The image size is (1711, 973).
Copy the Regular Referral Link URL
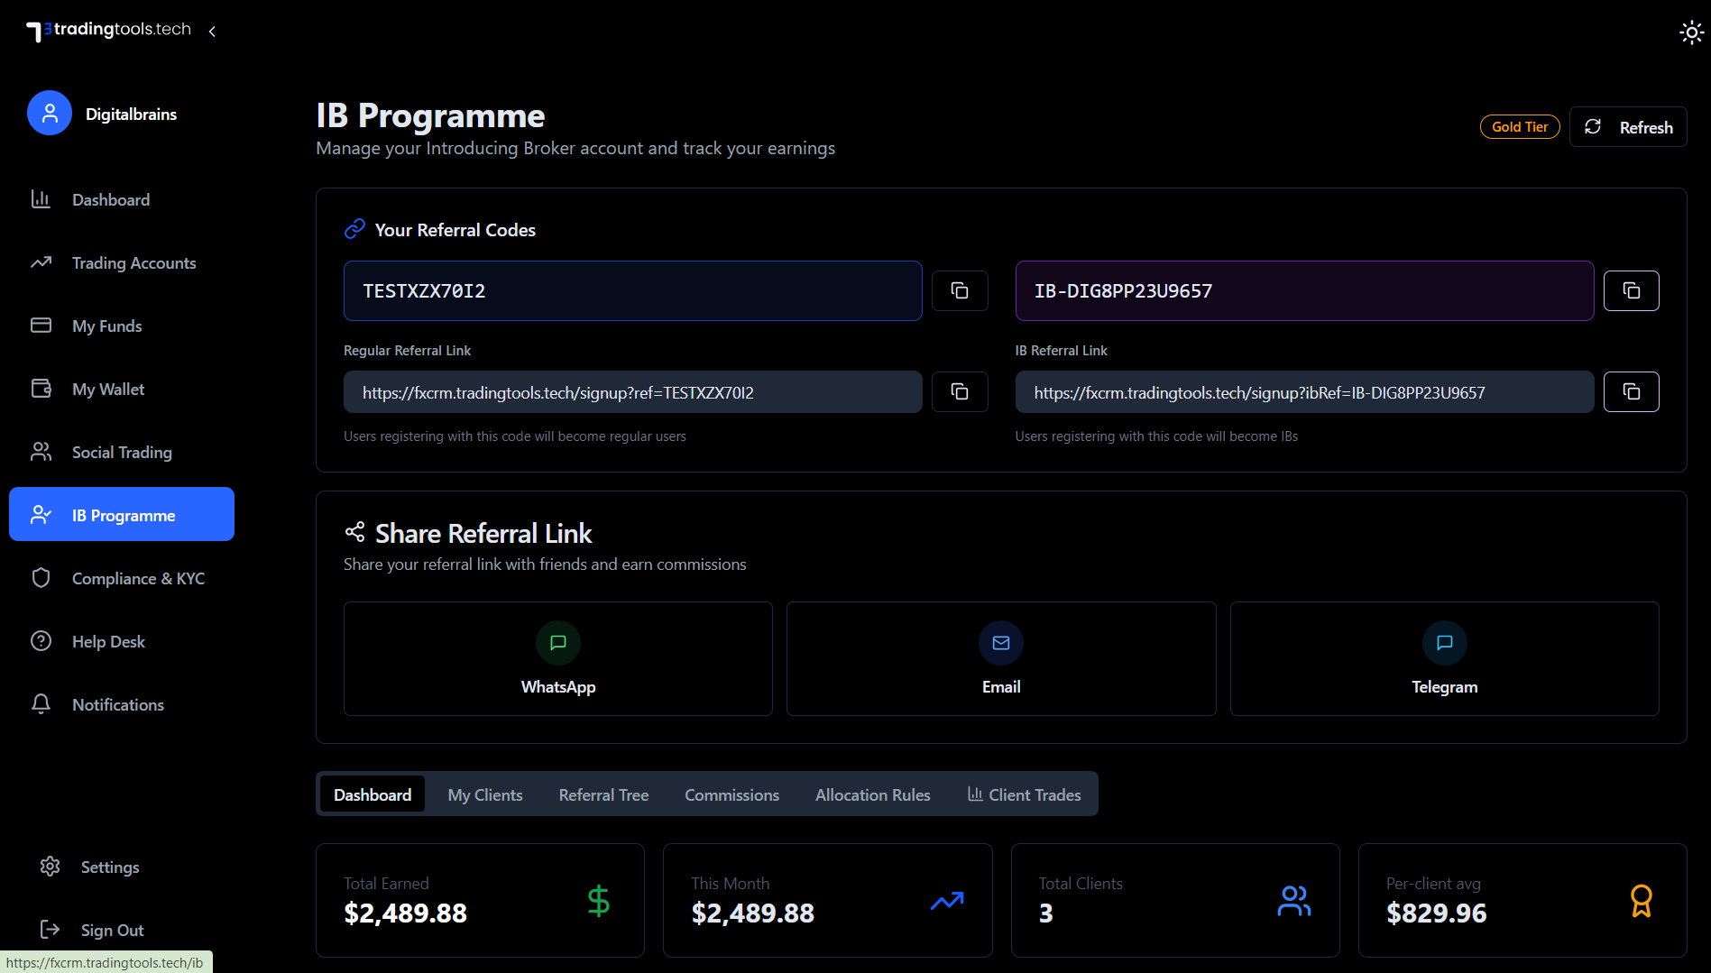click(x=960, y=391)
